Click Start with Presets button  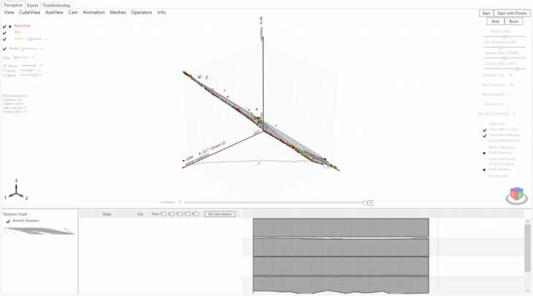(512, 13)
